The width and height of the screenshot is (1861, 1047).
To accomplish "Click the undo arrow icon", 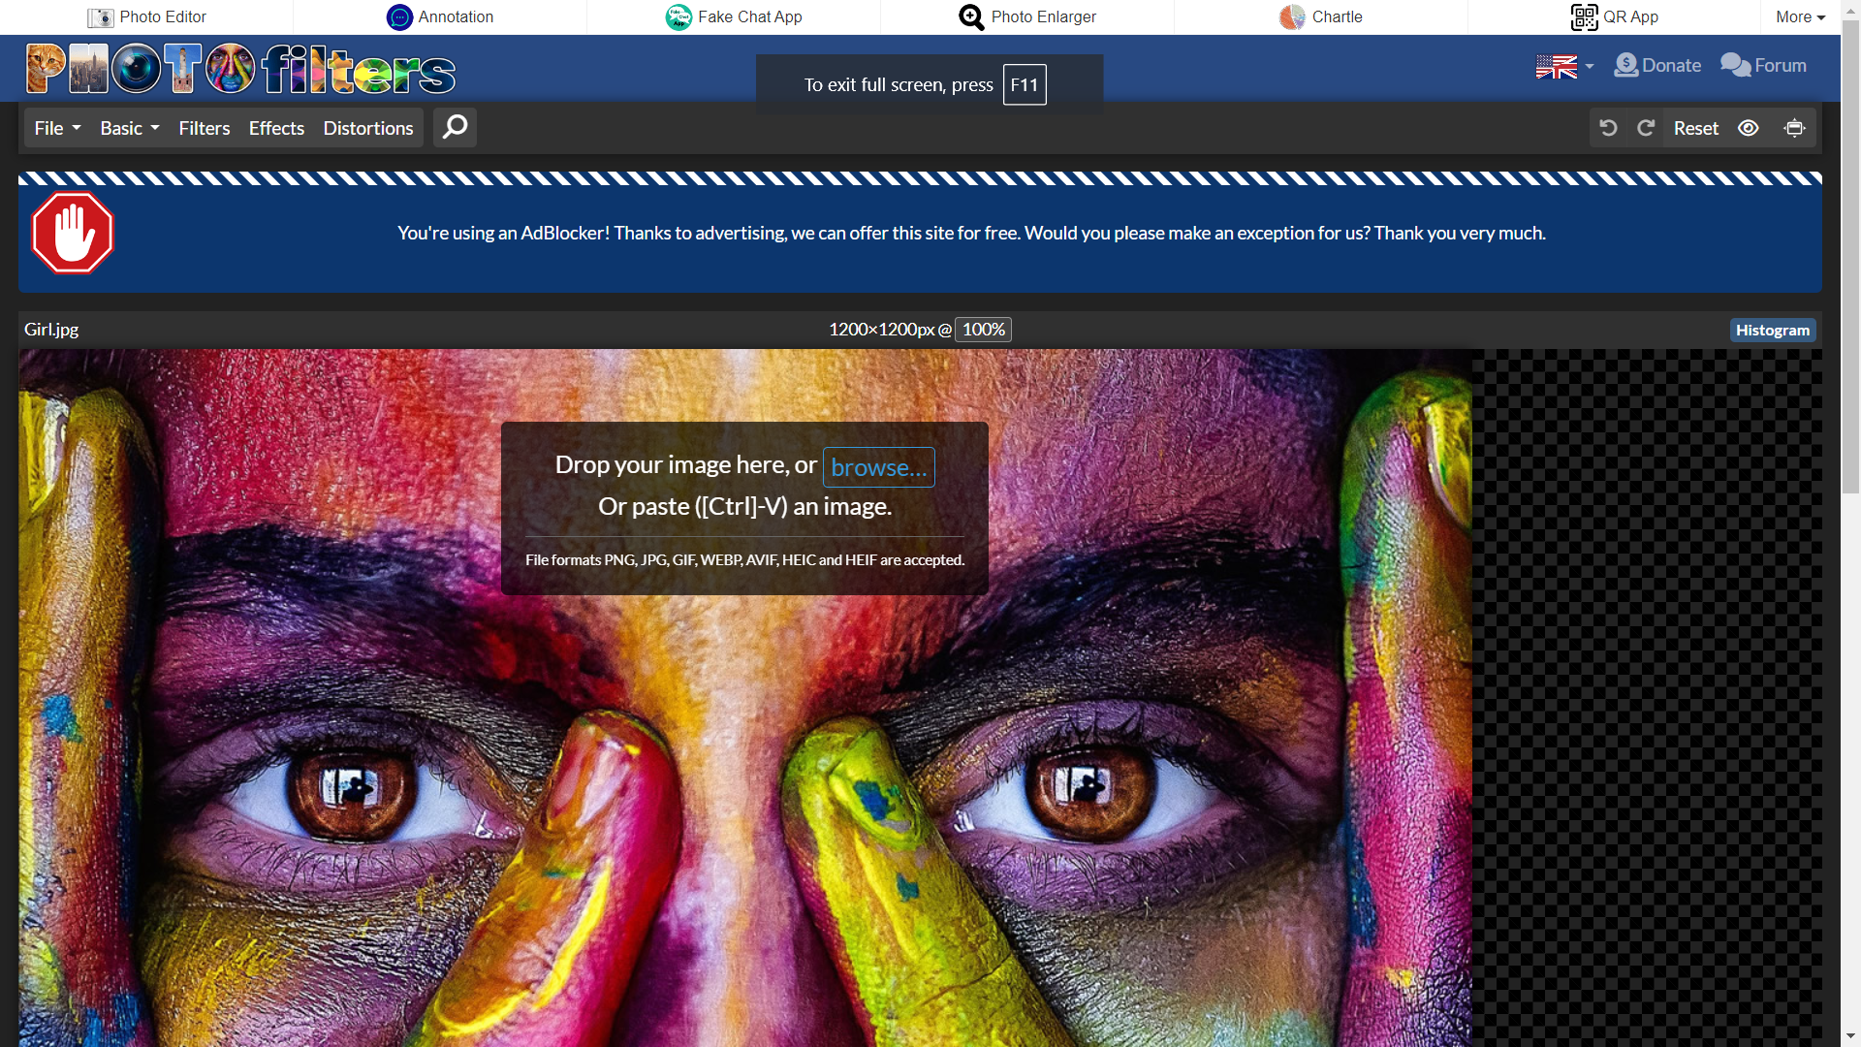I will (x=1608, y=128).
